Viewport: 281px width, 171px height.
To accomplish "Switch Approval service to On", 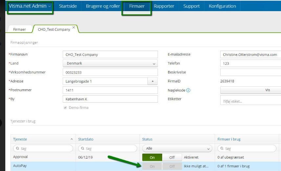I will (152, 158).
